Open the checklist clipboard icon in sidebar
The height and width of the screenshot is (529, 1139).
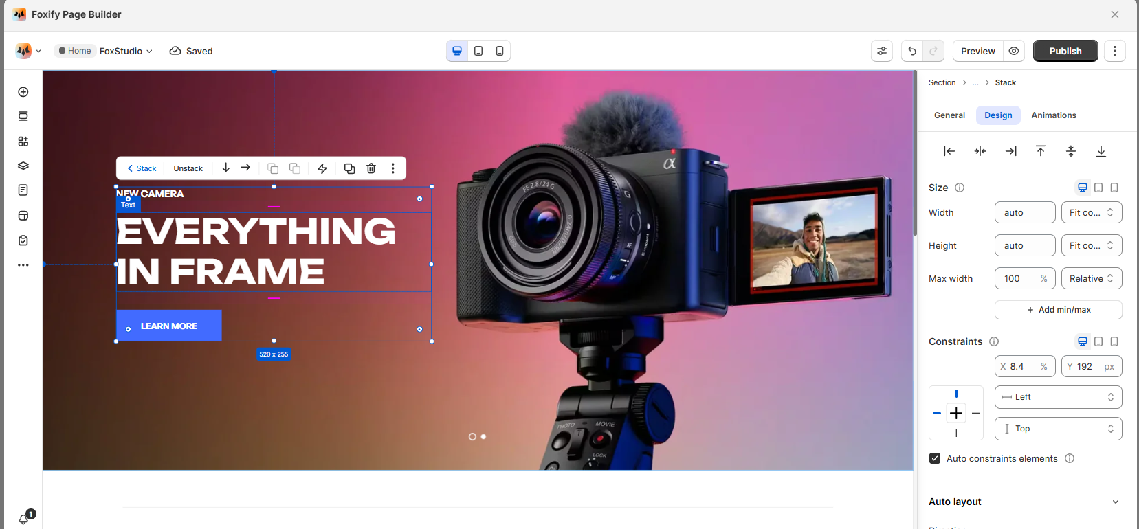pos(23,240)
